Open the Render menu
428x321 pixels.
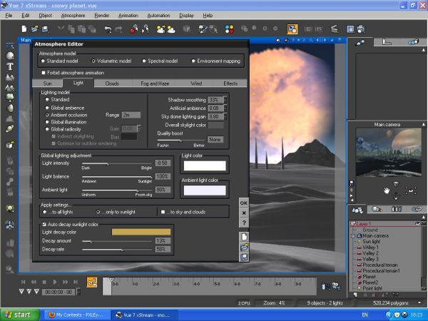point(102,15)
